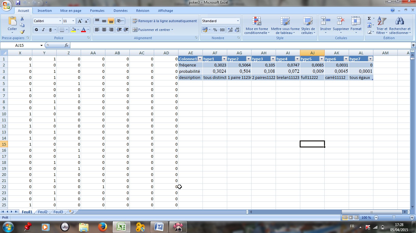Open the type1 column filter dropdown
416x233 pixels.
[x=224, y=59]
